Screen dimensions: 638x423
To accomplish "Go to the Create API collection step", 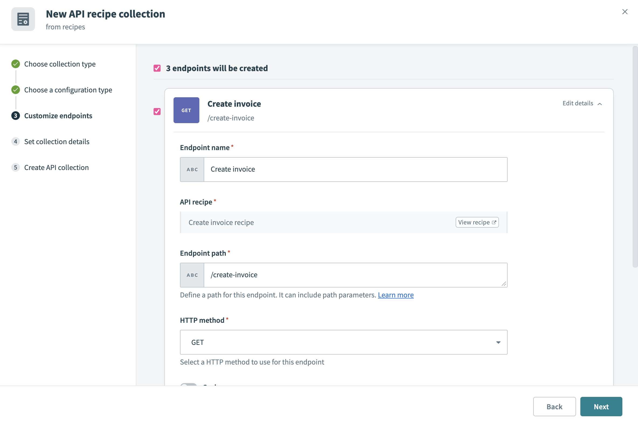I will [56, 167].
